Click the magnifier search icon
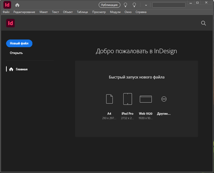This screenshot has width=214, height=173. tap(203, 23)
